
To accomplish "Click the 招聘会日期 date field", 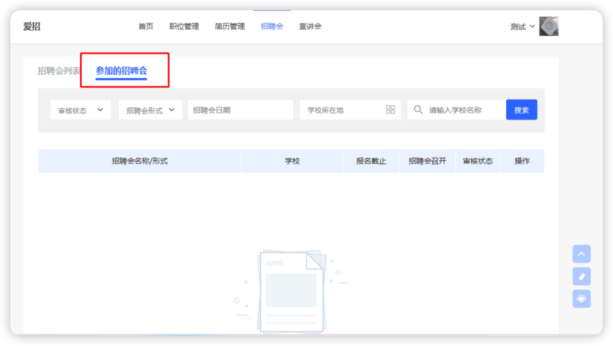I will (240, 110).
